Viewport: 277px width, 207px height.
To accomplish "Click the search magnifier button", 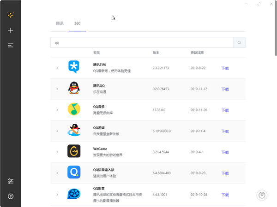I will coord(239,42).
